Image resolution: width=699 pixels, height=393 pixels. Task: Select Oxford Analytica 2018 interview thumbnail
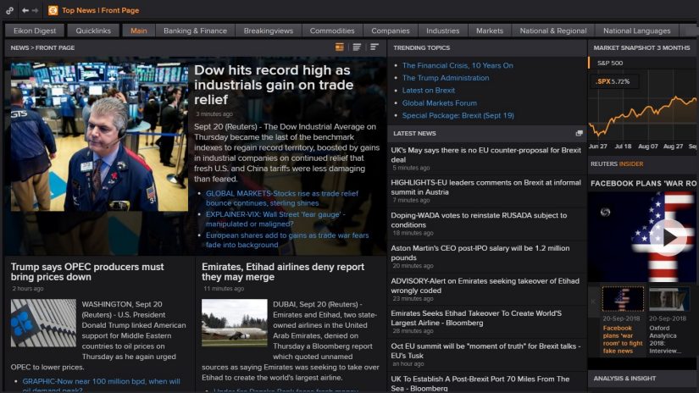[x=669, y=298]
